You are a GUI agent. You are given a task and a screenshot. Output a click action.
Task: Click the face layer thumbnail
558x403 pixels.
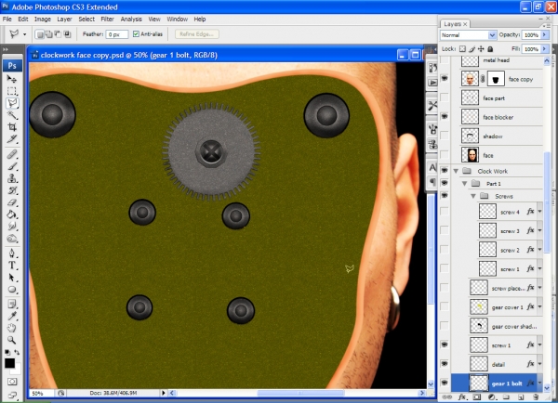pyautogui.click(x=470, y=155)
